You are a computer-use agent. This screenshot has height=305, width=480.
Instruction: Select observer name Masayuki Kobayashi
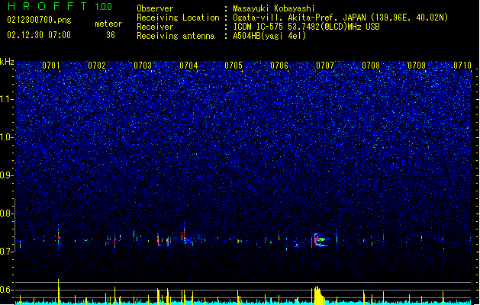274,8
